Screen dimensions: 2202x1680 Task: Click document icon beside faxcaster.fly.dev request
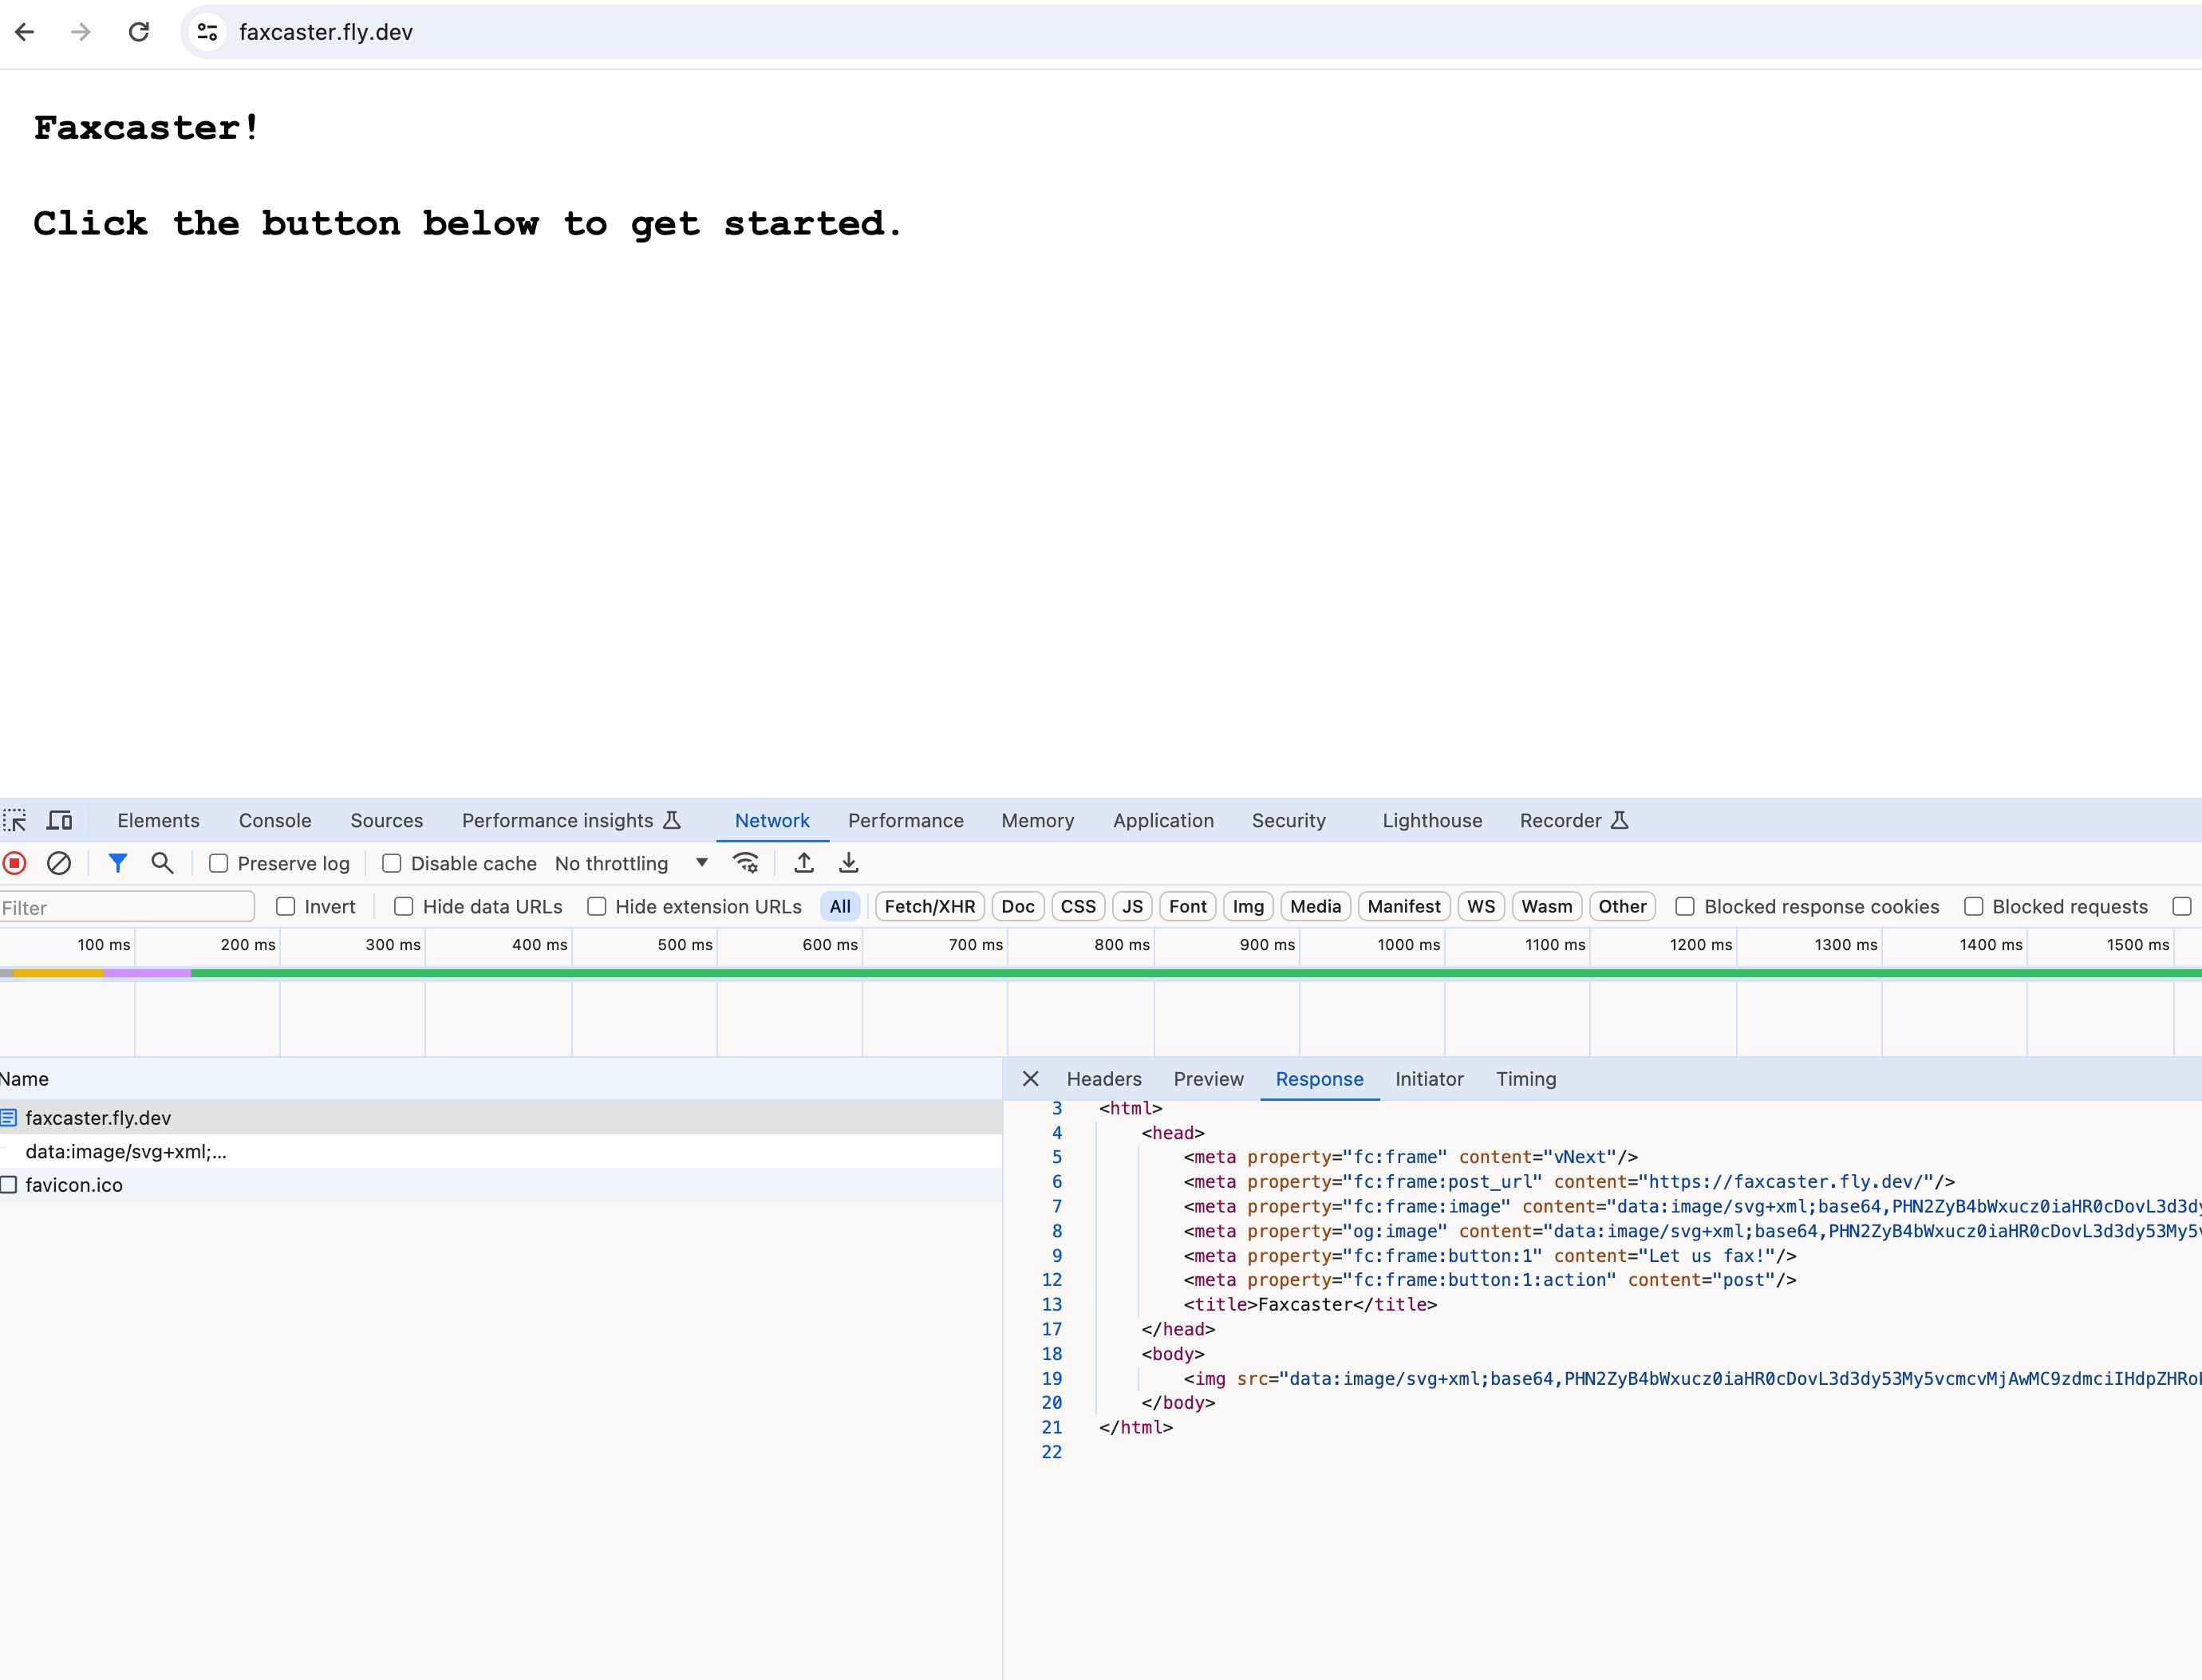[x=9, y=1117]
